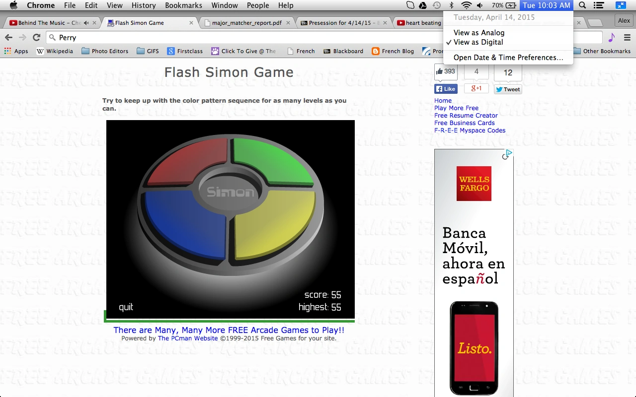Viewport: 636px width, 397px height.
Task: Click the browser reload icon
Action: click(36, 38)
